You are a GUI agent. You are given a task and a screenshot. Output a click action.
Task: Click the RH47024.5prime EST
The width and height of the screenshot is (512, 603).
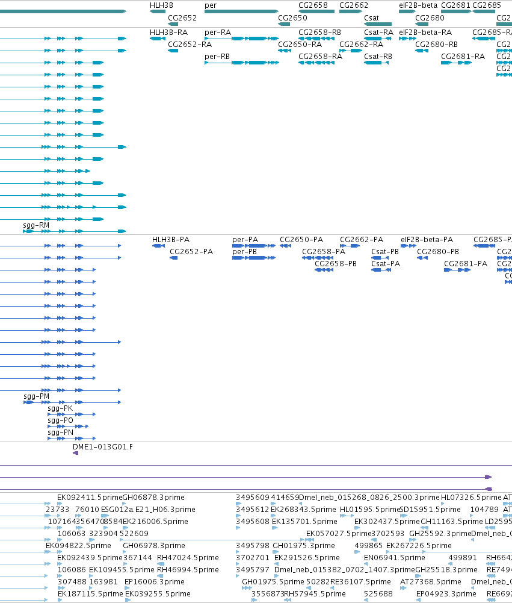161,564
